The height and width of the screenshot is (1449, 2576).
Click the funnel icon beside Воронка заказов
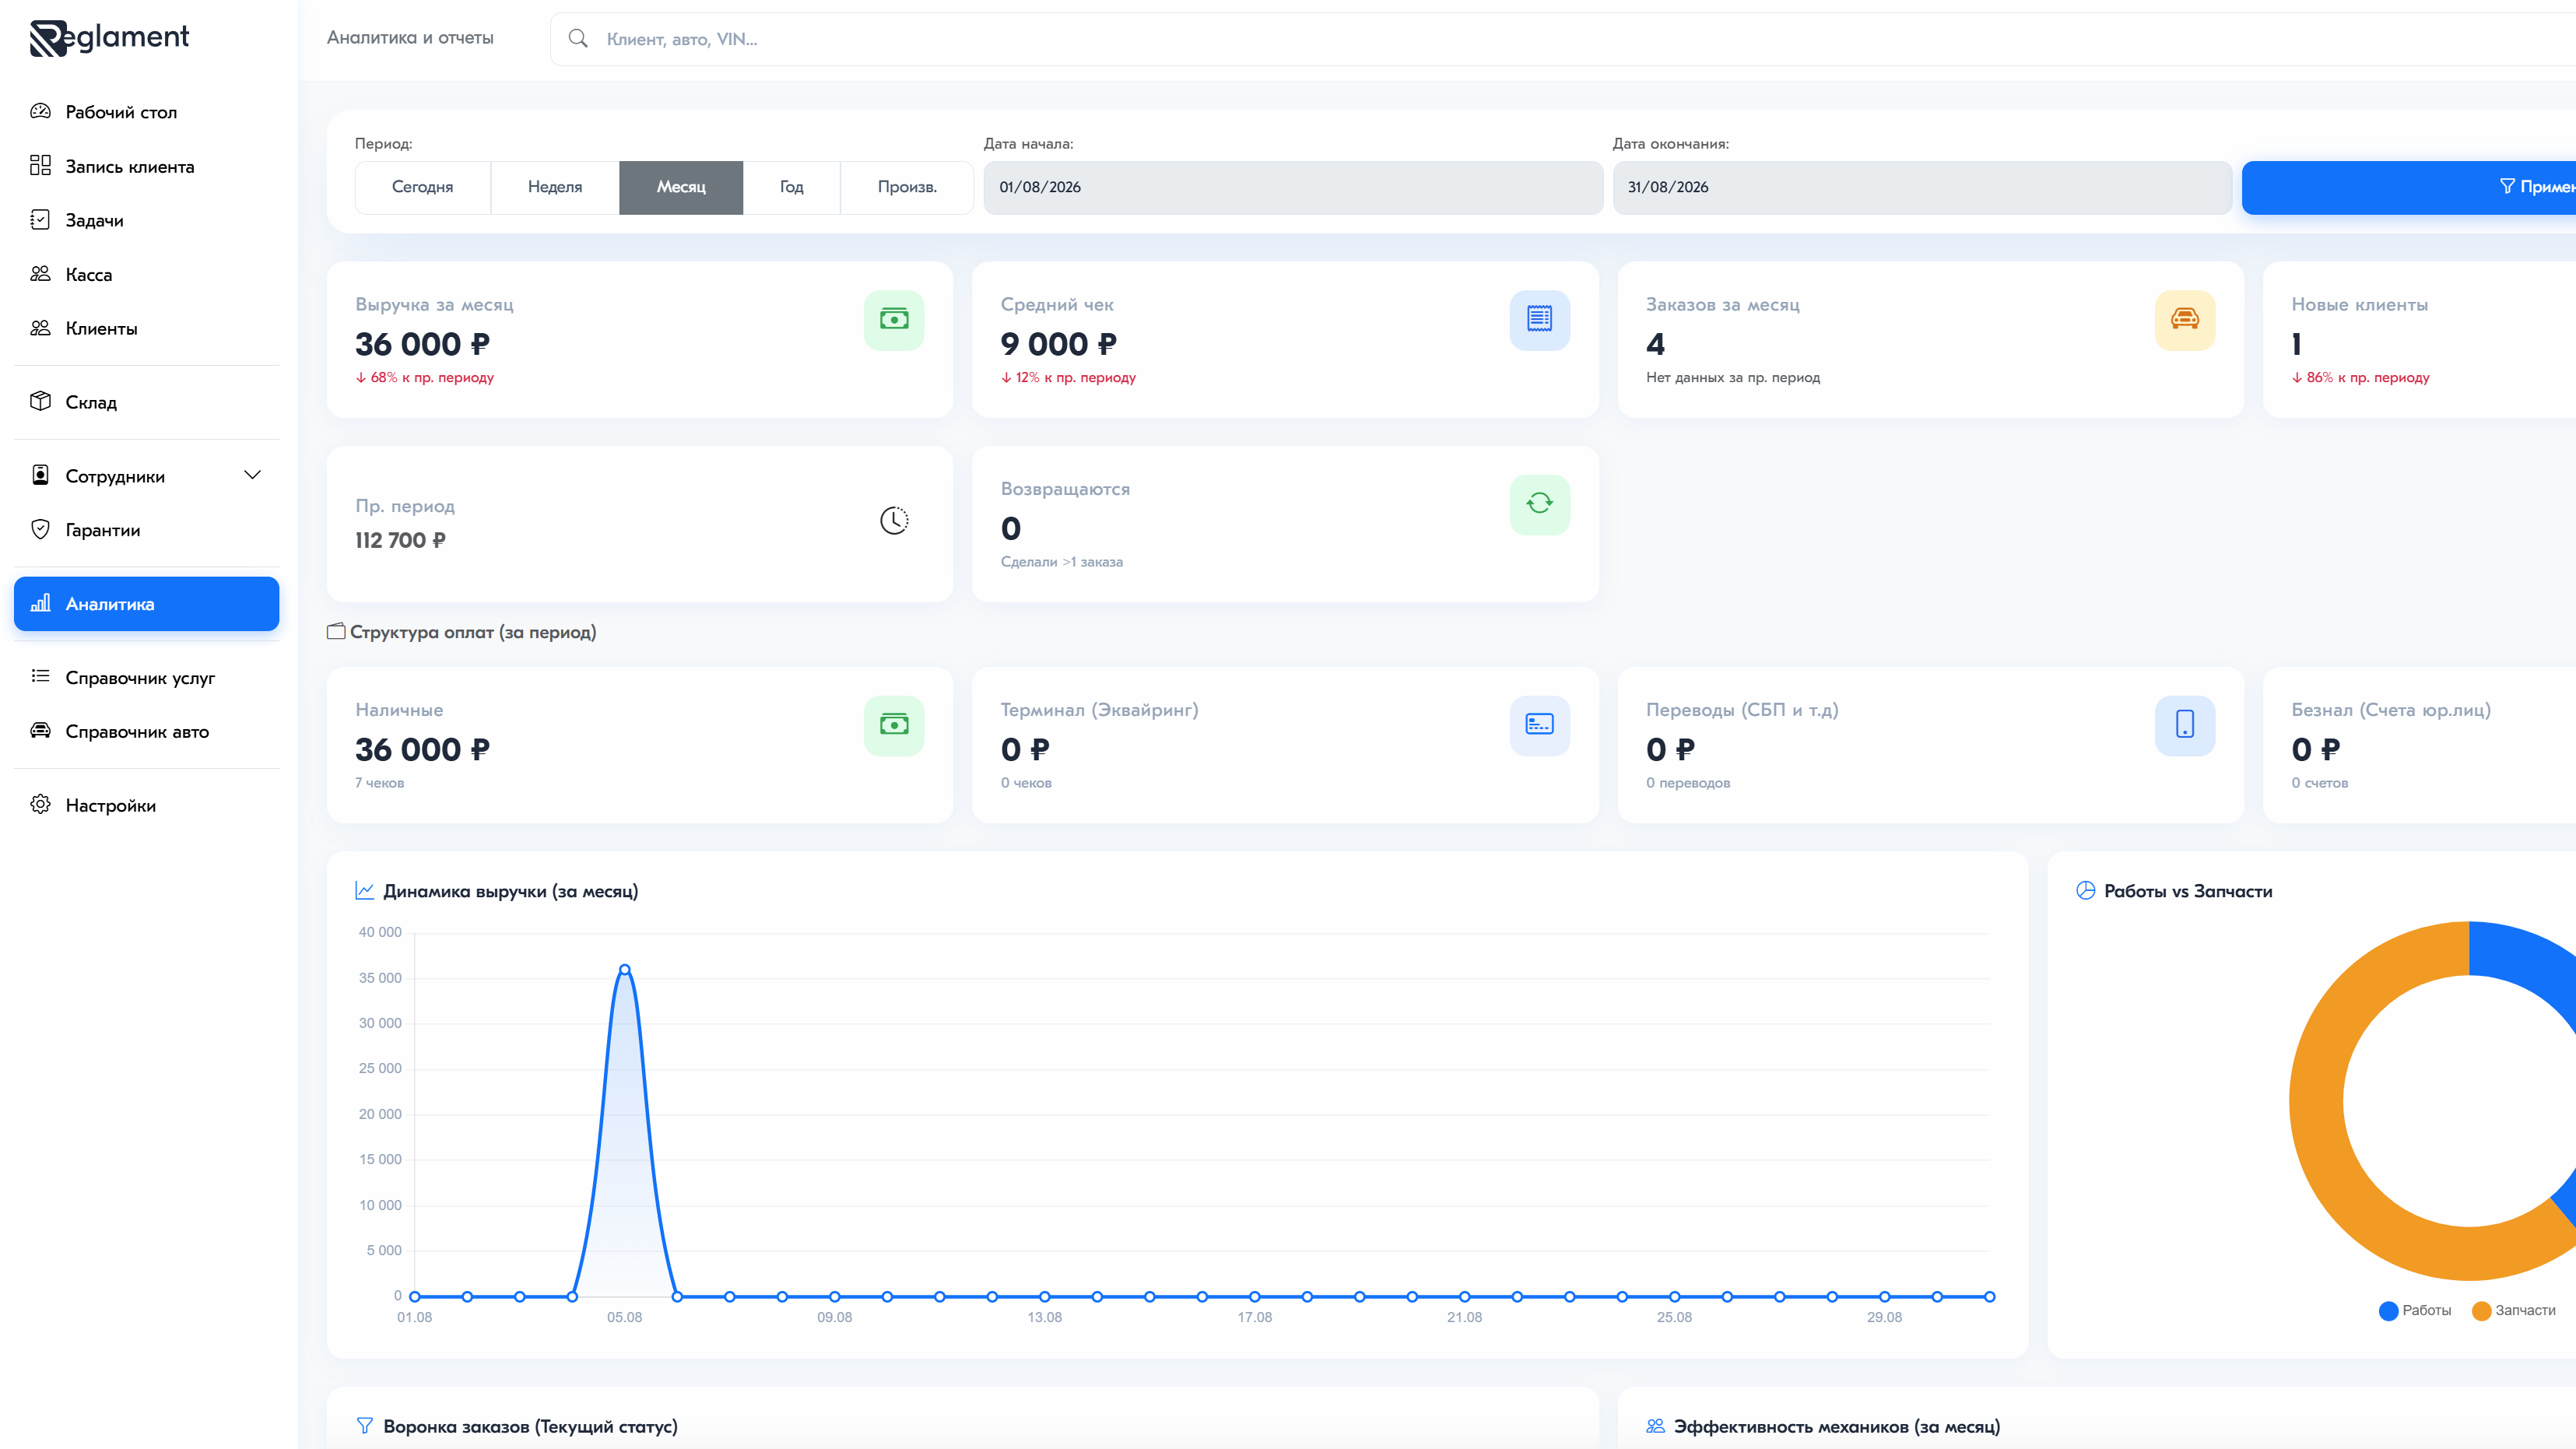tap(365, 1426)
